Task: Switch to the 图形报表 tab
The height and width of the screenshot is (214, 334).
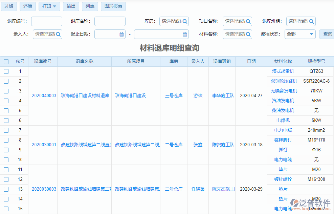Action: (x=113, y=6)
